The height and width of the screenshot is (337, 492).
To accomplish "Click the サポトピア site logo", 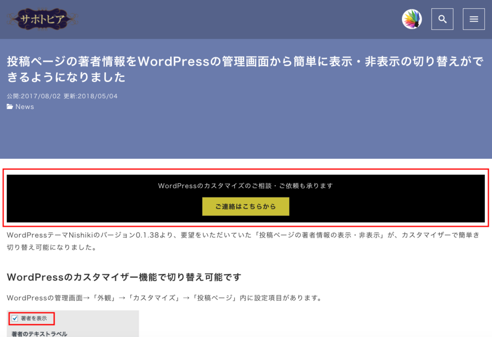I will pyautogui.click(x=42, y=19).
